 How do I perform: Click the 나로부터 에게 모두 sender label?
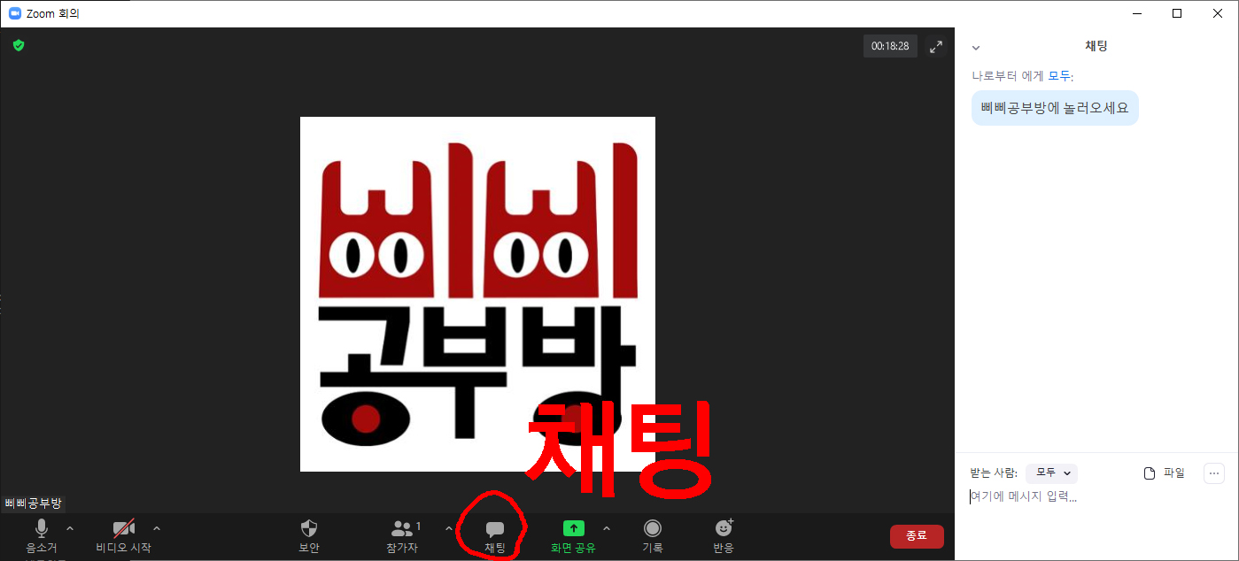coord(1023,76)
